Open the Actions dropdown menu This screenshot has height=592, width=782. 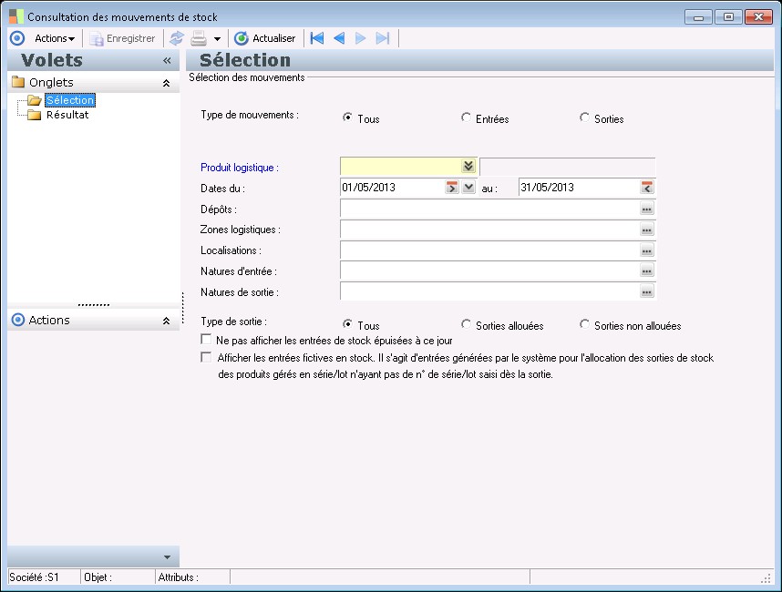tap(55, 38)
